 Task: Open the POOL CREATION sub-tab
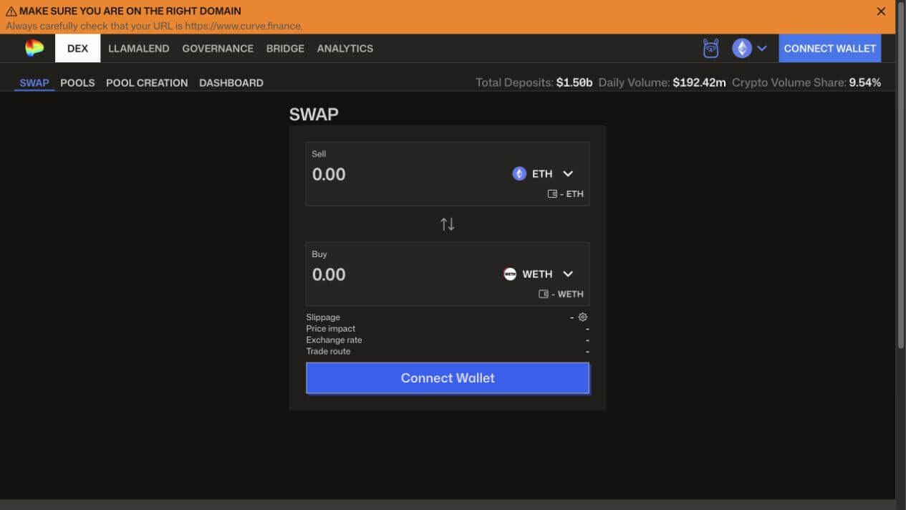[147, 82]
